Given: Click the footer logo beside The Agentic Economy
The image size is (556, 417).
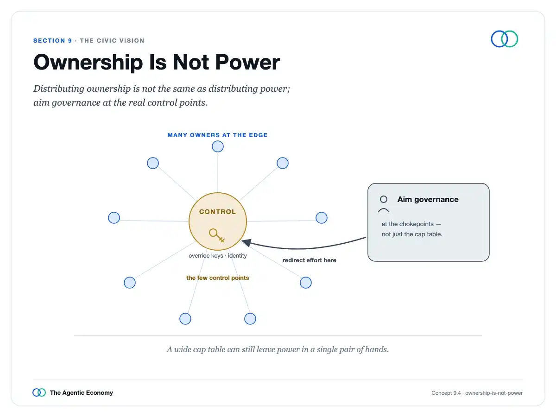Looking at the screenshot, I should pyautogui.click(x=39, y=392).
